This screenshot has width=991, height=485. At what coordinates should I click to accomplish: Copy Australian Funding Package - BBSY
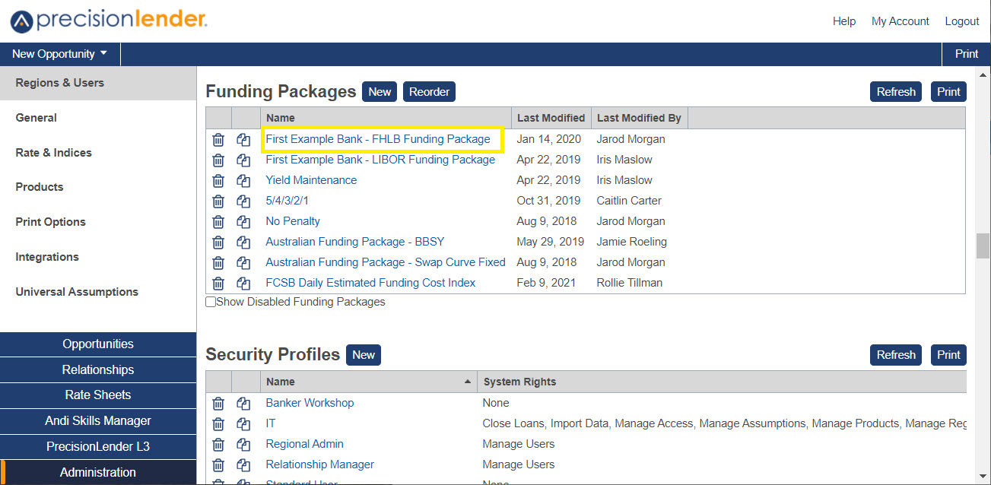click(x=243, y=242)
